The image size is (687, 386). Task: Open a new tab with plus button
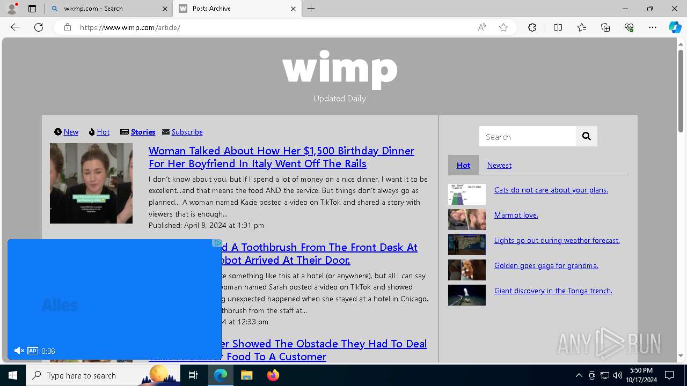click(x=311, y=9)
